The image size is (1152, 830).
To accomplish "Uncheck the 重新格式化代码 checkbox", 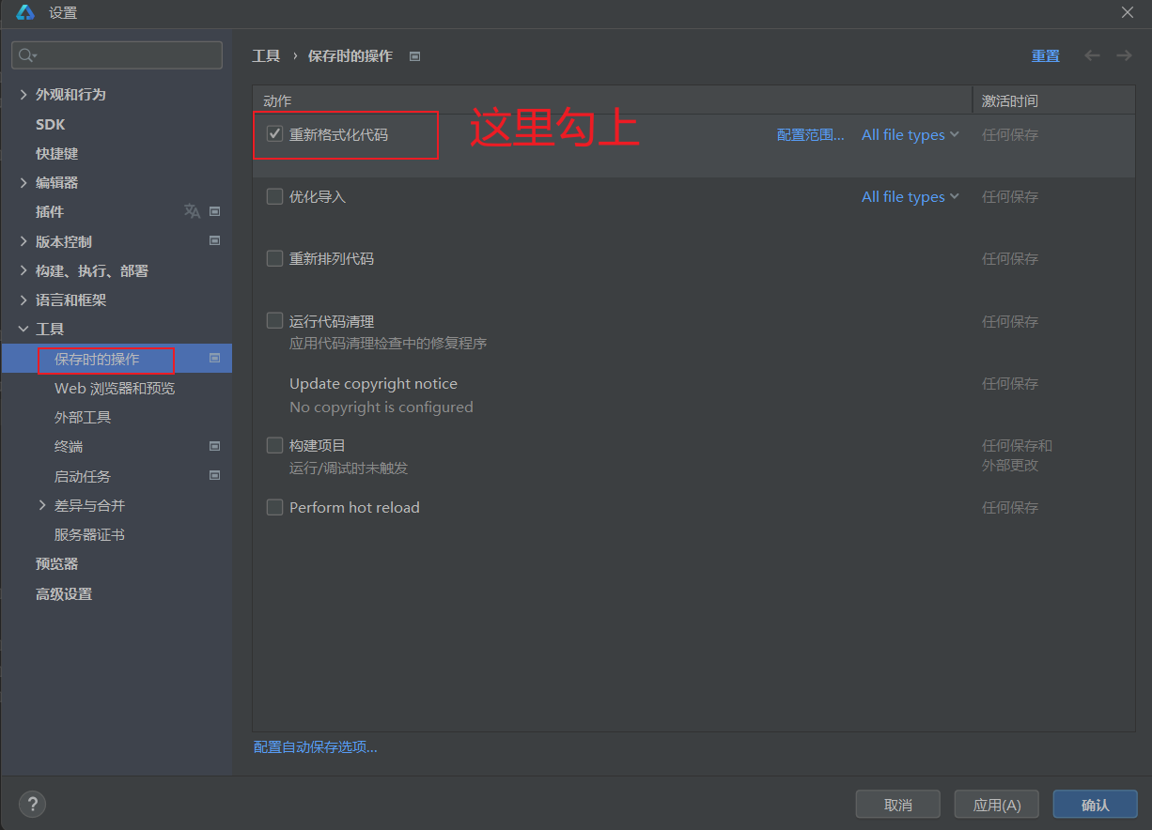I will click(274, 133).
